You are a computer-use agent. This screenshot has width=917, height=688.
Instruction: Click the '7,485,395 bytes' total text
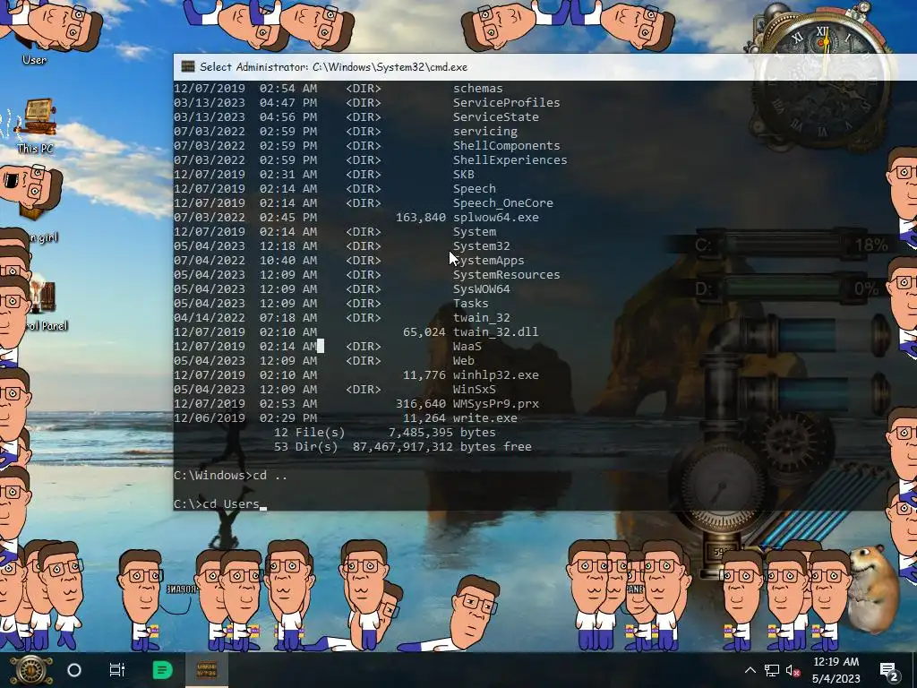coord(442,433)
